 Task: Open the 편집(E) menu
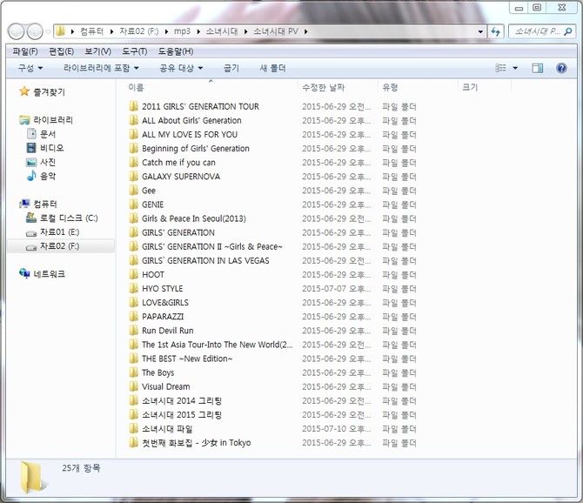pos(62,51)
